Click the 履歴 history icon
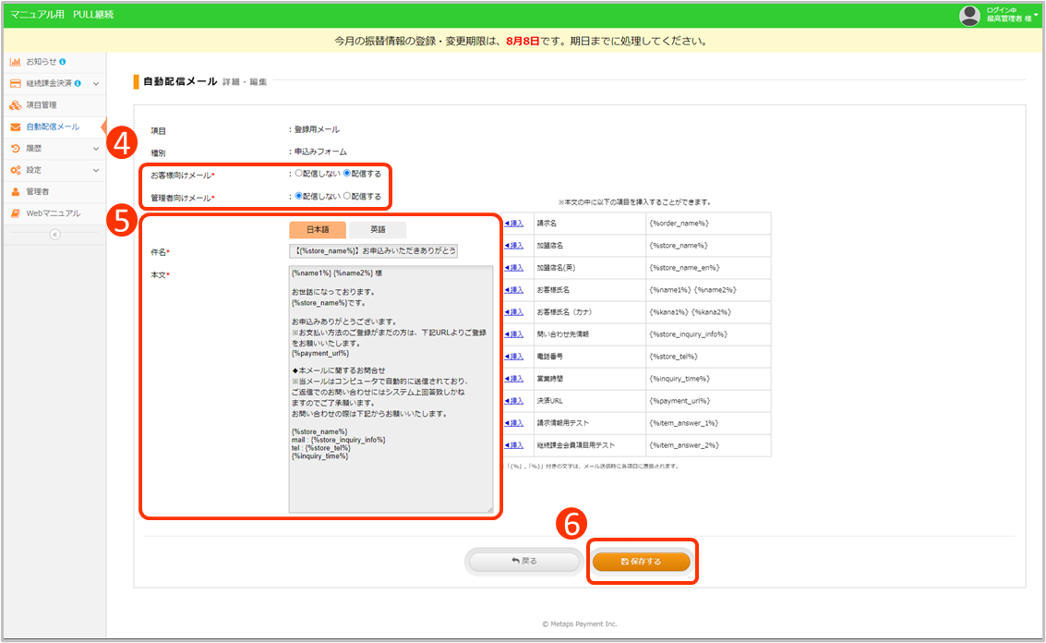The image size is (1046, 643). (15, 148)
